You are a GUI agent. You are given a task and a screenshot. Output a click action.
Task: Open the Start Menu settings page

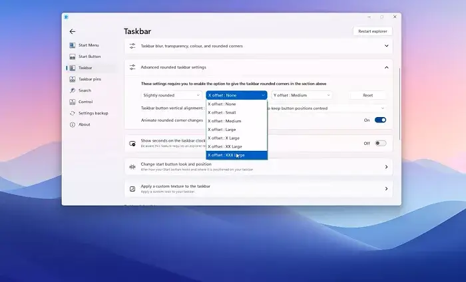(x=88, y=45)
